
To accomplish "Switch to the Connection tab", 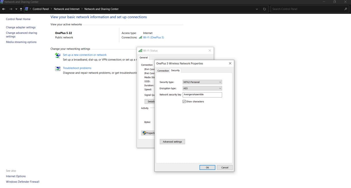I will [163, 71].
